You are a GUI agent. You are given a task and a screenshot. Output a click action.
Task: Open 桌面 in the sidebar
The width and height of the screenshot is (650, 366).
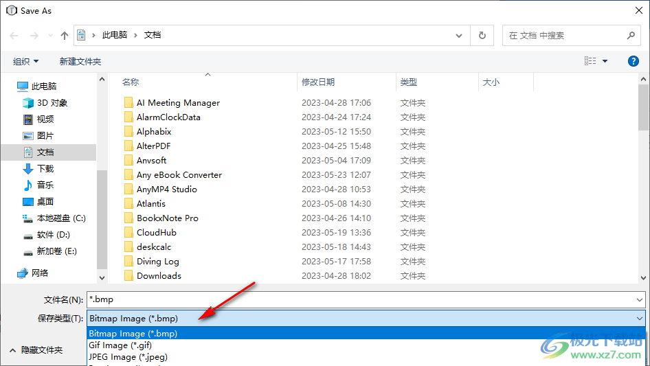click(x=38, y=201)
